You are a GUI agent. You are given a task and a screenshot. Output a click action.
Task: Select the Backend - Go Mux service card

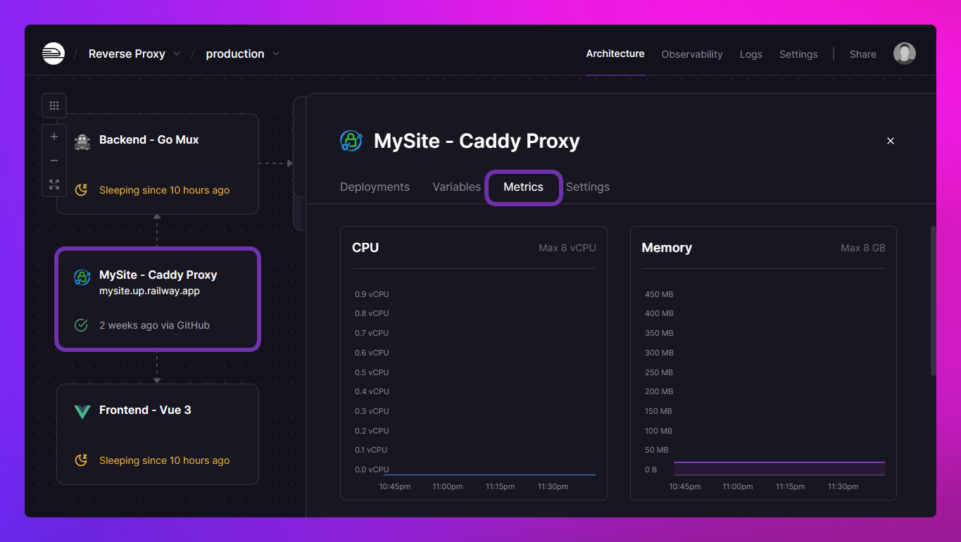point(158,164)
